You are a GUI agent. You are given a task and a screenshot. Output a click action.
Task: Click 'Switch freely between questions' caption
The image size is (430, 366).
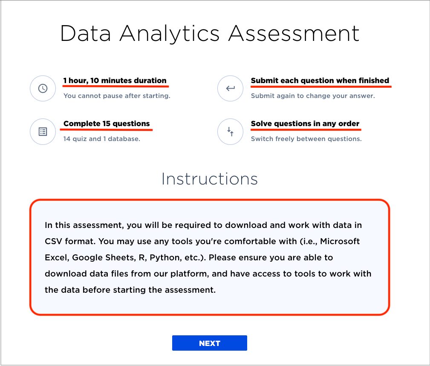click(306, 138)
